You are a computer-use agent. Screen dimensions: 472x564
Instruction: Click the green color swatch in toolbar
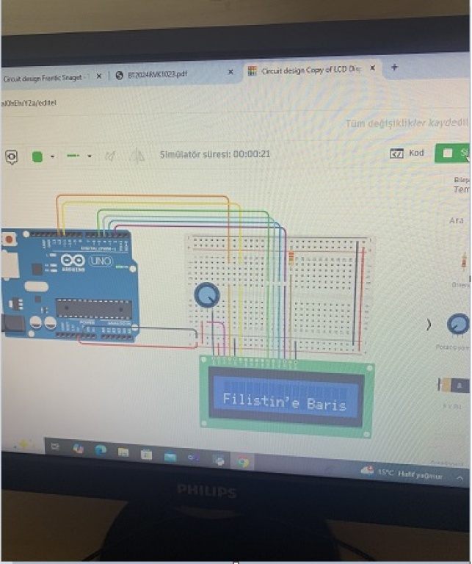pos(37,156)
